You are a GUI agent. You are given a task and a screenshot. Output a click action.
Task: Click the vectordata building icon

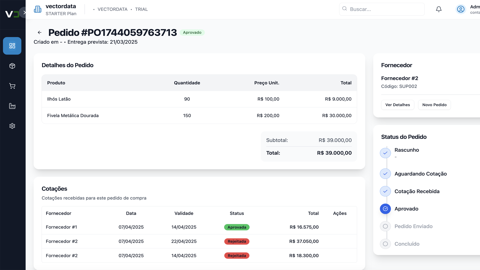[38, 9]
